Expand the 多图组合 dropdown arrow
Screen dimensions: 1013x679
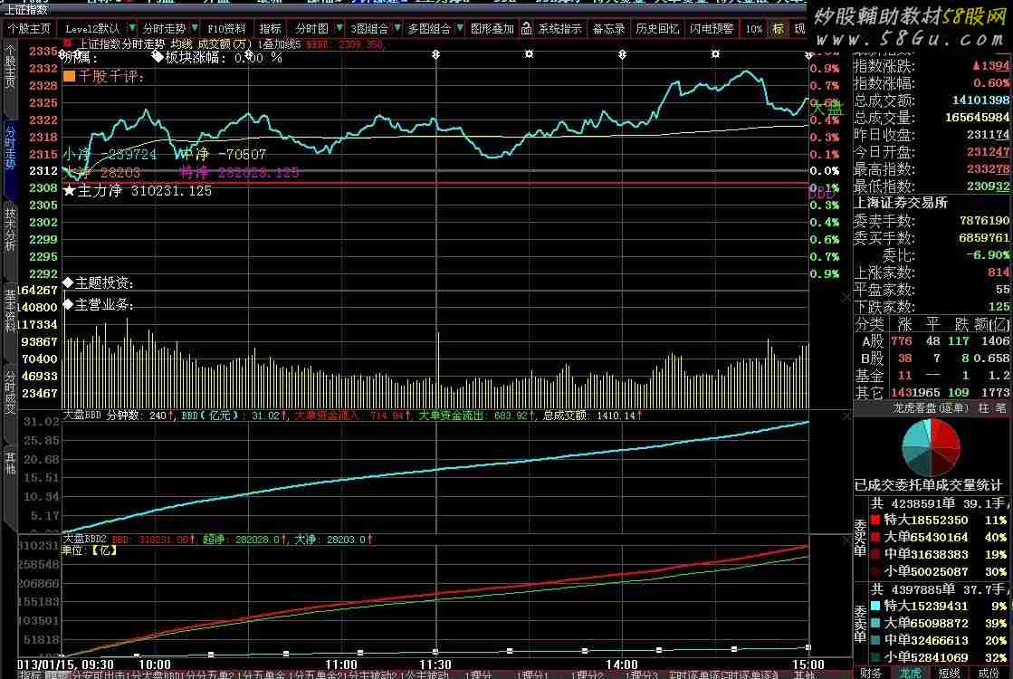point(460,28)
